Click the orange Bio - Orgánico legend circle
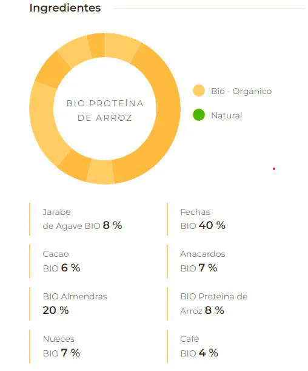The width and height of the screenshot is (308, 371). pyautogui.click(x=199, y=90)
